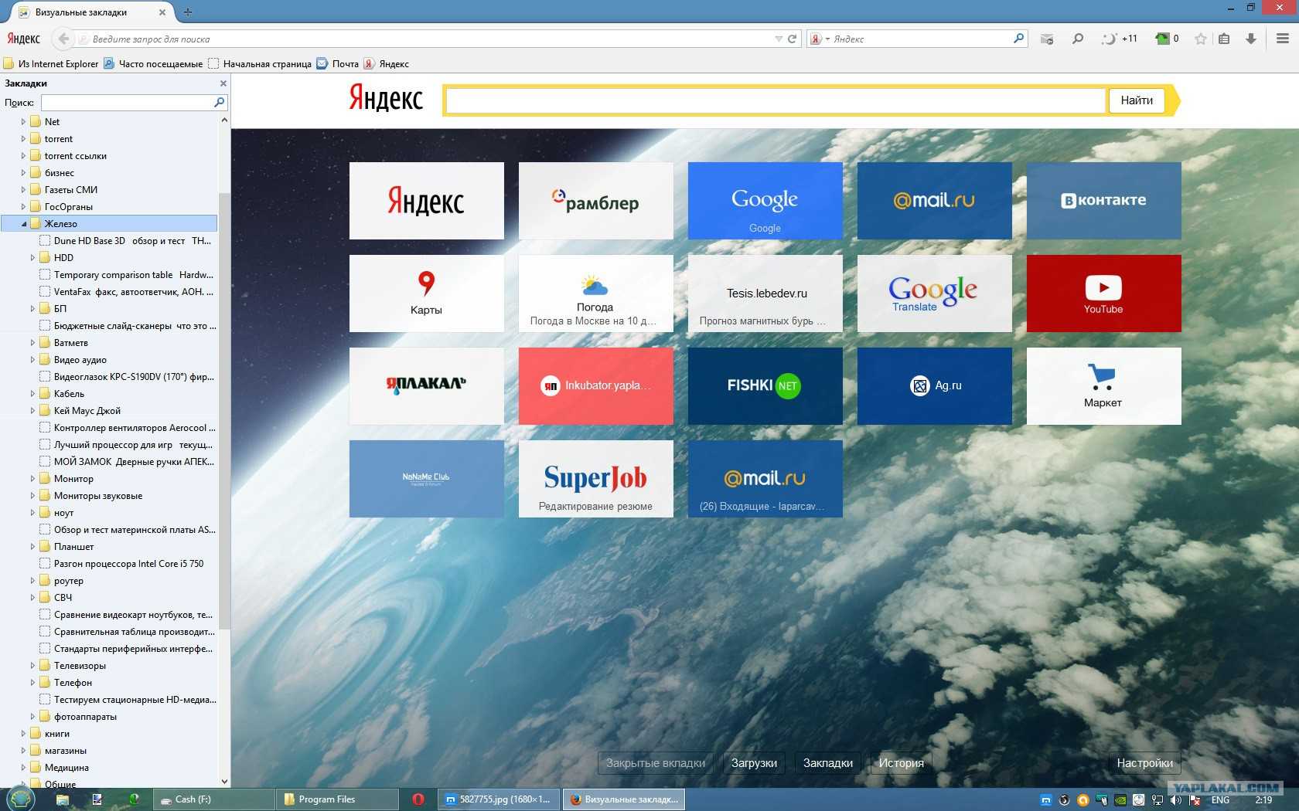The width and height of the screenshot is (1299, 811).
Task: Expand the бизнес folder
Action: (x=23, y=173)
